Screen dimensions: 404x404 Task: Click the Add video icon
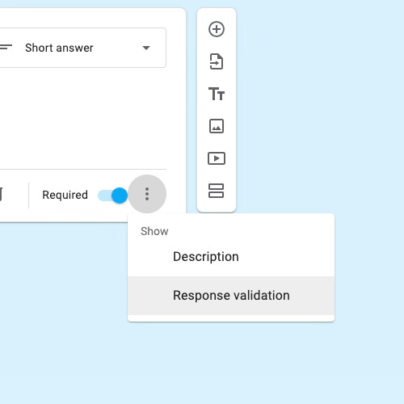[217, 158]
